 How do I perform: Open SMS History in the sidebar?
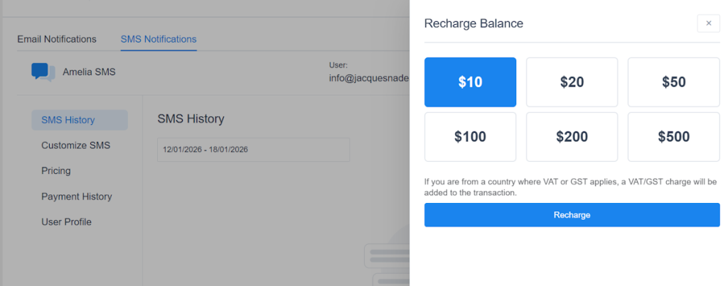68,120
